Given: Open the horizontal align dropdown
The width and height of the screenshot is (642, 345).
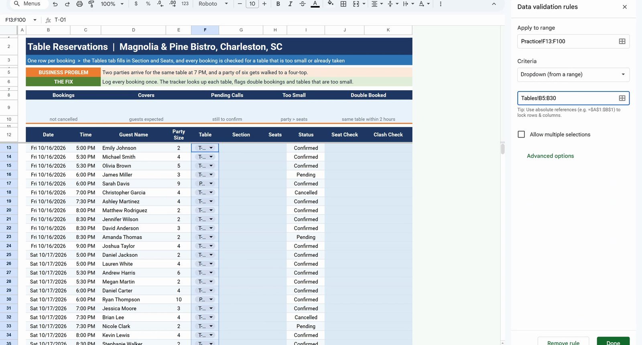Looking at the screenshot, I should 377,4.
